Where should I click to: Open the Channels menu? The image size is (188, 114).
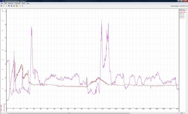coord(17,3)
